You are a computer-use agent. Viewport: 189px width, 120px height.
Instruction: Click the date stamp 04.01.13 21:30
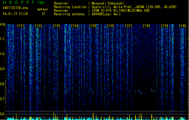(15, 14)
